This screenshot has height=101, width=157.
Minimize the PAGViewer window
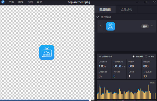tap(137, 2)
